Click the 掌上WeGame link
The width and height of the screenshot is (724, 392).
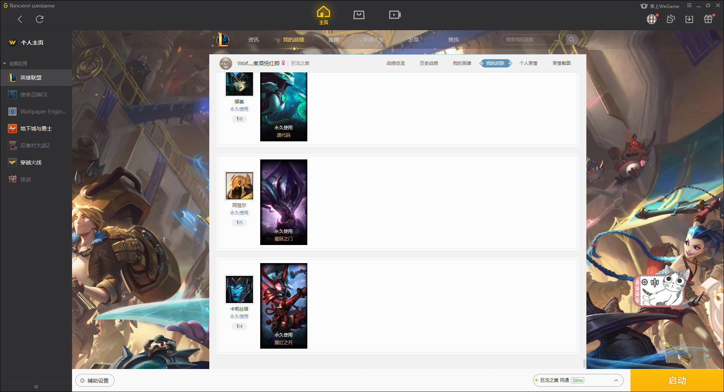click(660, 6)
